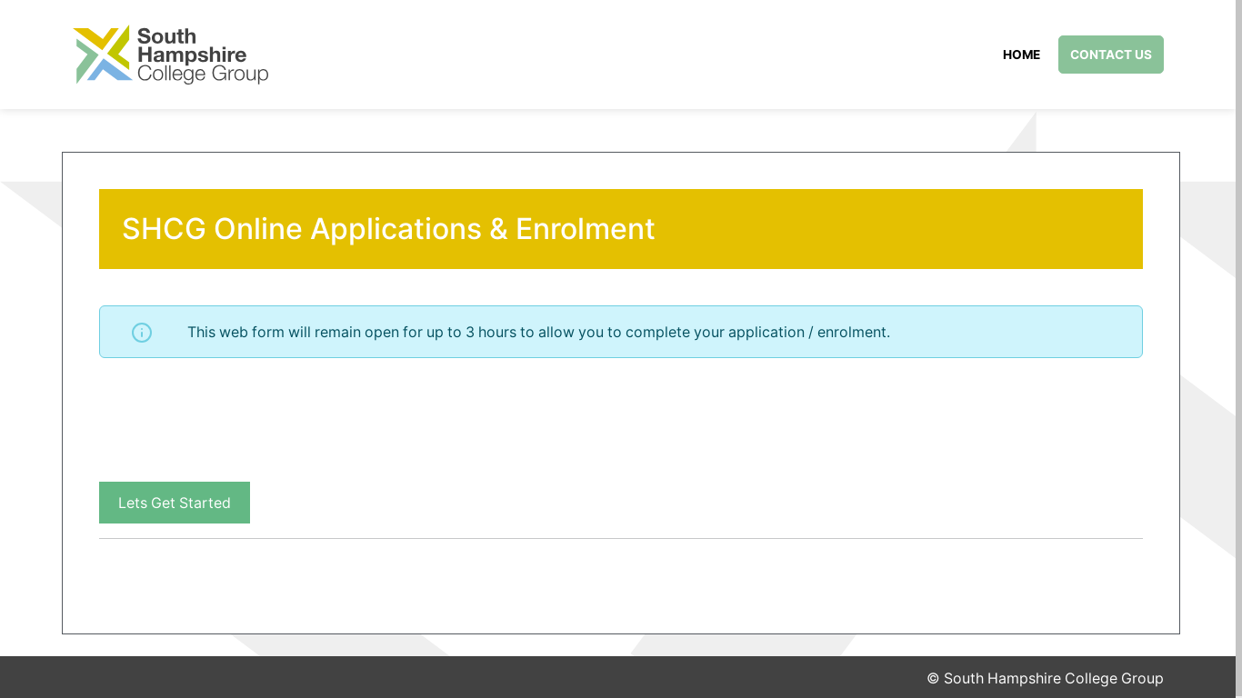Click the CONTACT US button
This screenshot has width=1242, height=698.
(x=1110, y=55)
